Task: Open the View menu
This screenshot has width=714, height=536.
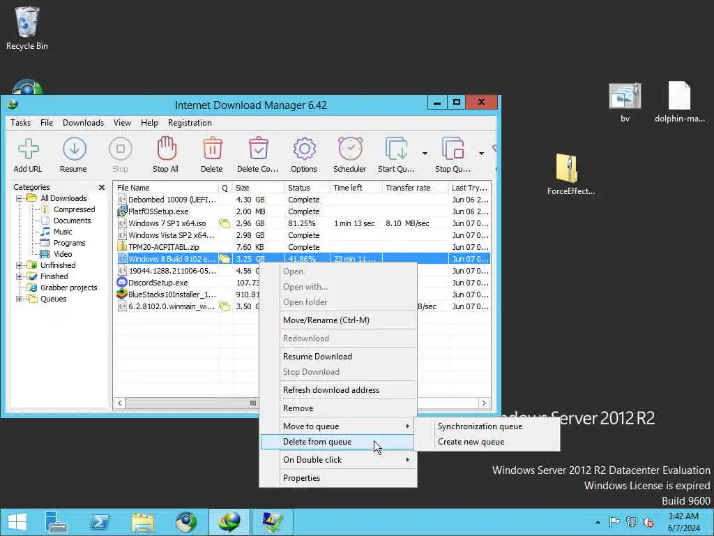Action: 122,123
